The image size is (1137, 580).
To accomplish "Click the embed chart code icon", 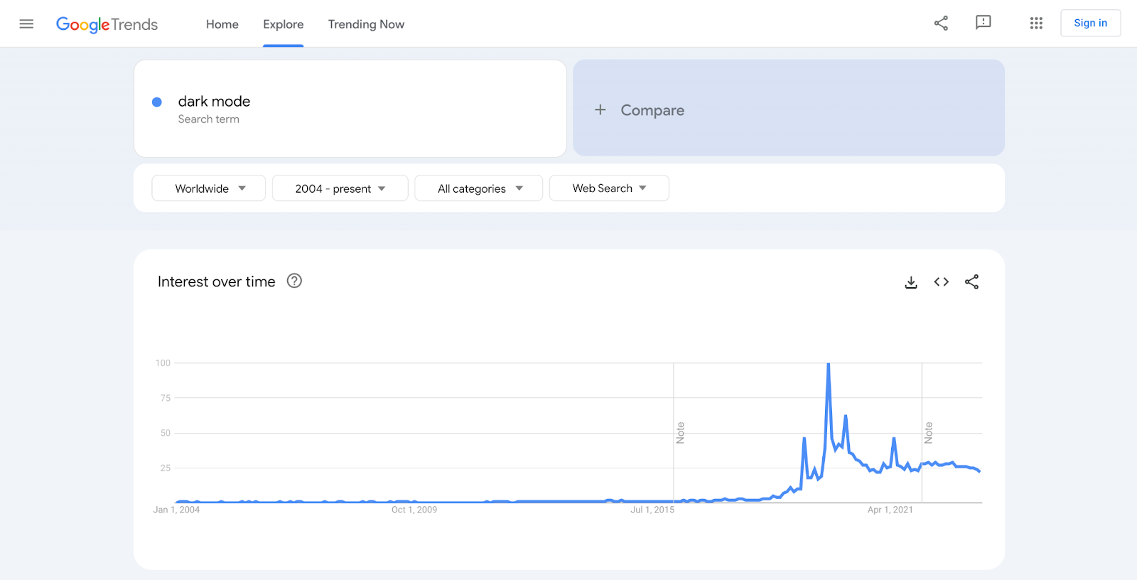I will 942,282.
